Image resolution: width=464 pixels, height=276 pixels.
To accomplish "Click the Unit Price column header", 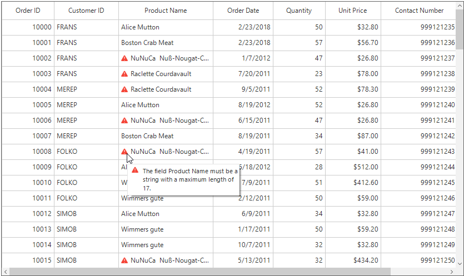I will pos(353,11).
